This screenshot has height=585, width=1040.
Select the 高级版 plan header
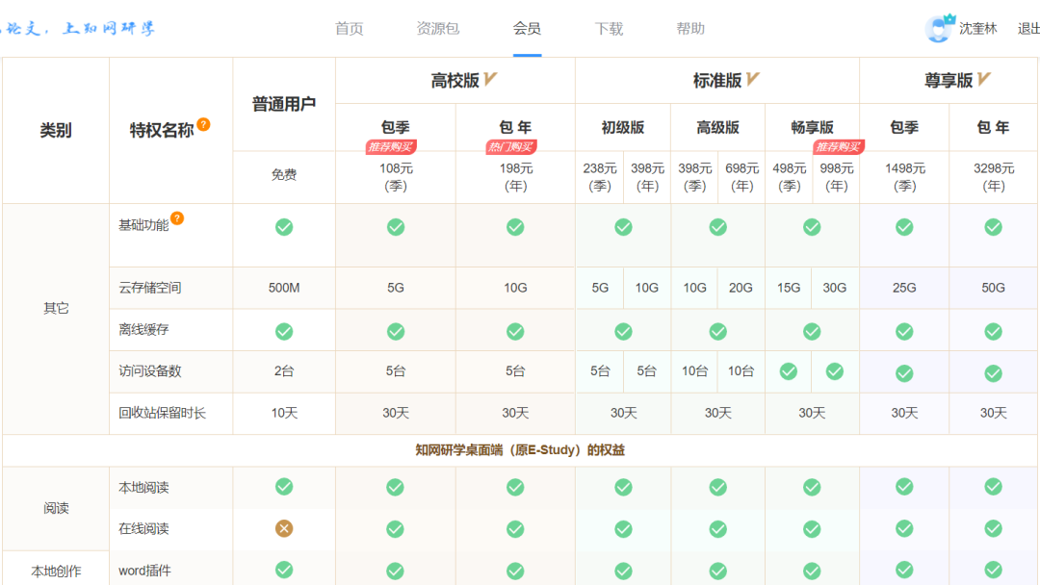pos(717,127)
